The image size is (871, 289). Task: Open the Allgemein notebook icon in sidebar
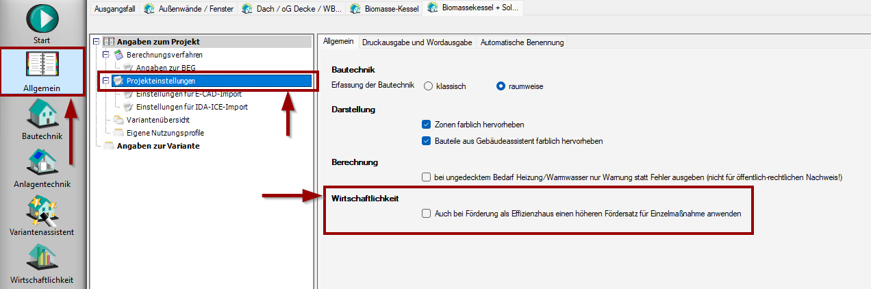coord(42,66)
